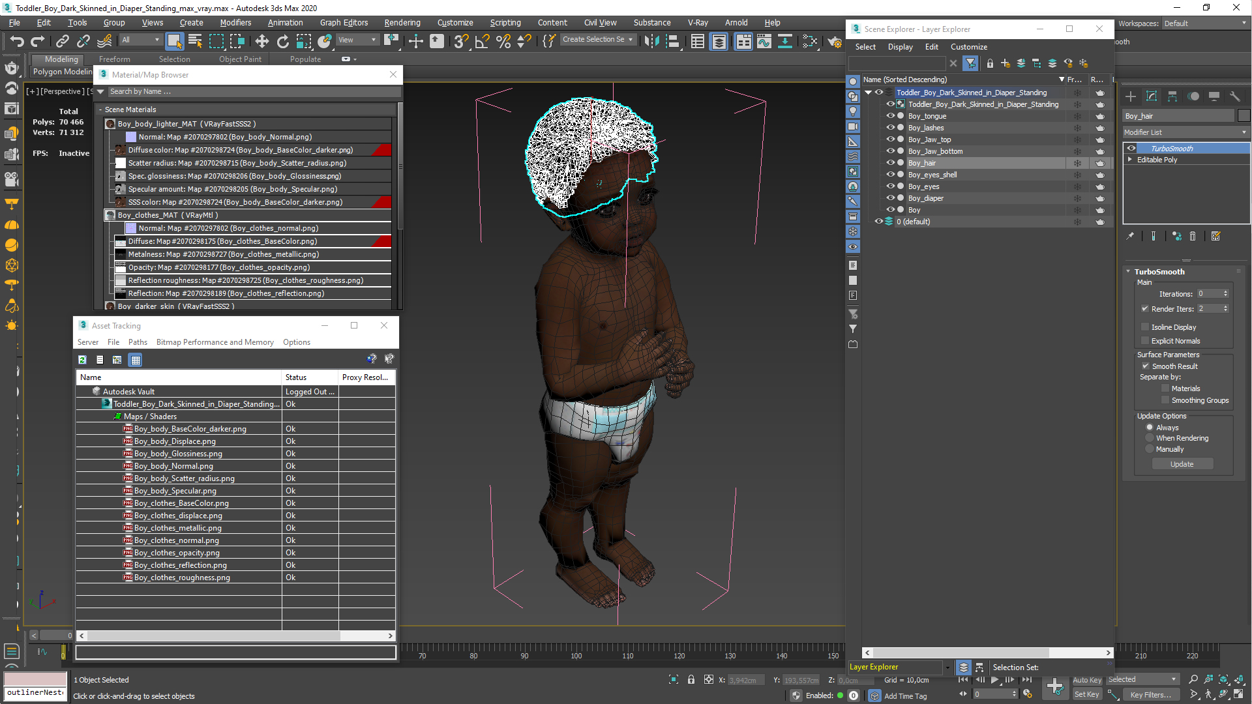The image size is (1252, 704).
Task: Enable Separate by Smoothing Groups checkbox
Action: point(1165,400)
